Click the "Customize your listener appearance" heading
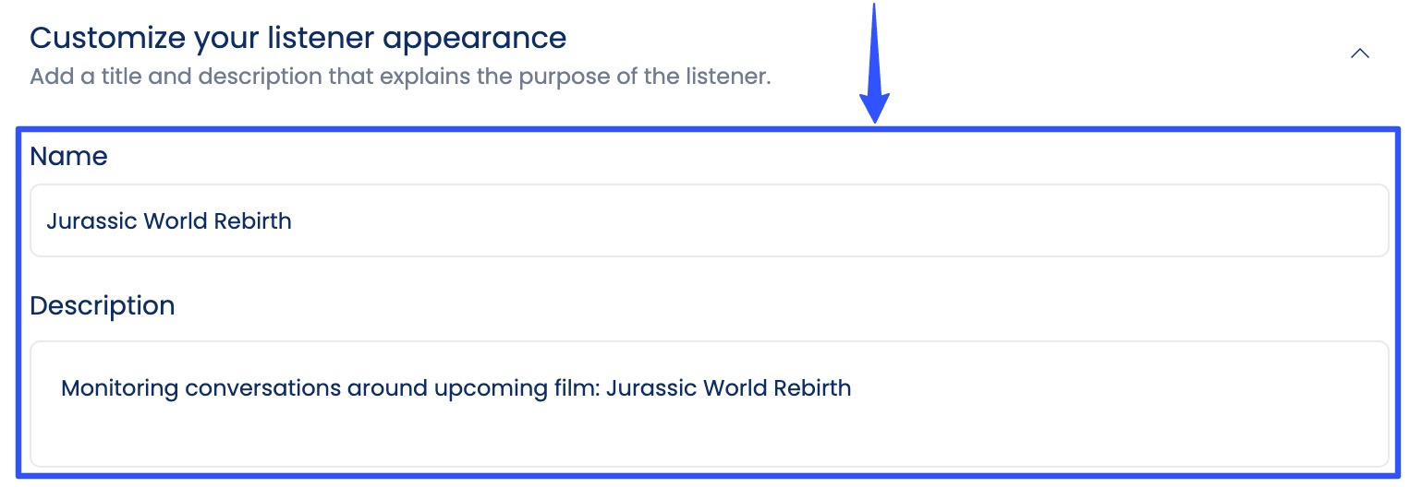This screenshot has height=487, width=1410. pyautogui.click(x=298, y=38)
